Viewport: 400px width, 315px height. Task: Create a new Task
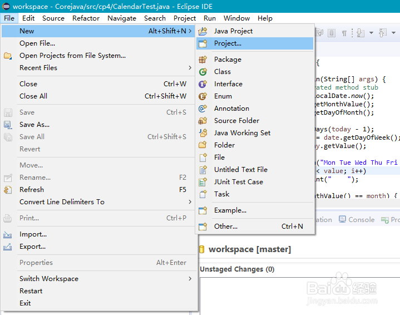tap(255, 194)
